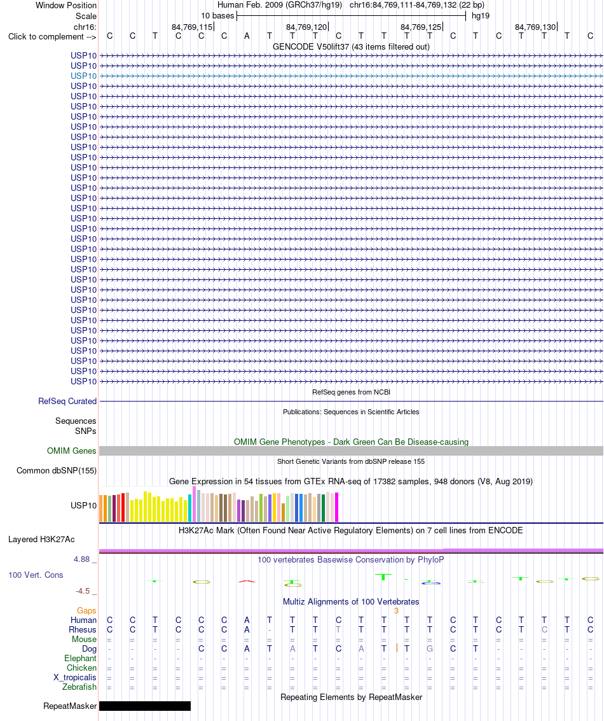604x721 pixels.
Task: Click the 84,769,125 position marker
Action: 421,27
